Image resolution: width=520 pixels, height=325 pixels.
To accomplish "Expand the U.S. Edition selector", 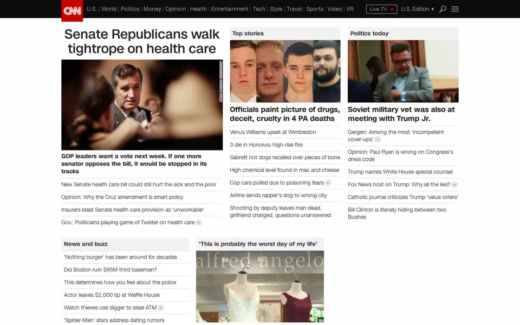I will [418, 9].
